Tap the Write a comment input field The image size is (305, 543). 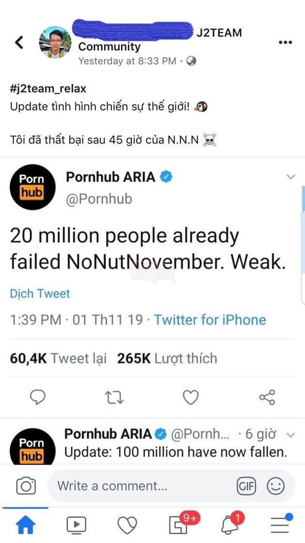coord(121,486)
